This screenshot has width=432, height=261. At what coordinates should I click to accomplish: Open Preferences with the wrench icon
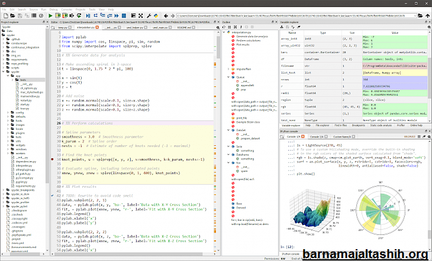tap(149, 16)
